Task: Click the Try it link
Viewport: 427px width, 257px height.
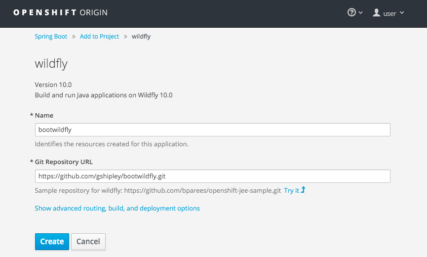Action: 291,191
